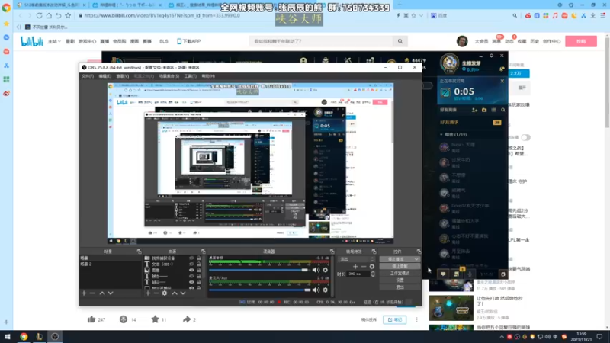Viewport: 610px width, 343px height.
Task: Open OBS Edit menu
Action: pos(104,76)
